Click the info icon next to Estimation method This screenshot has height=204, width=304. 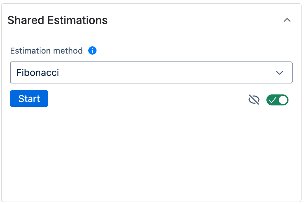click(92, 50)
